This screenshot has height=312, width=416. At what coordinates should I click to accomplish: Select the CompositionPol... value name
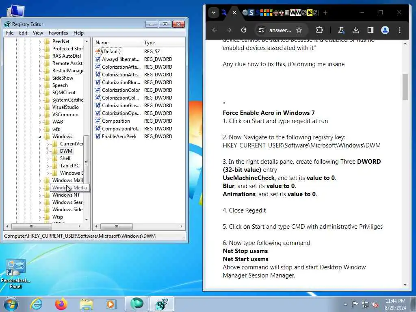pyautogui.click(x=121, y=129)
